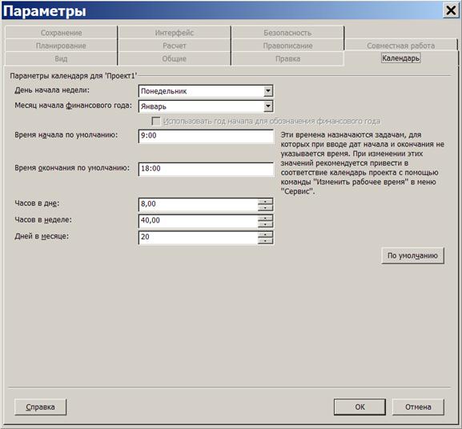The height and width of the screenshot is (429, 462).
Task: Go to the Планирование tab
Action: point(61,46)
